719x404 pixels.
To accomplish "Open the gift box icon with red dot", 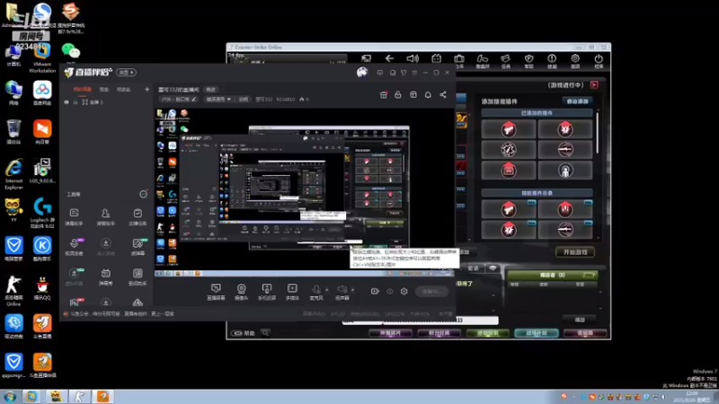I will click(x=384, y=95).
